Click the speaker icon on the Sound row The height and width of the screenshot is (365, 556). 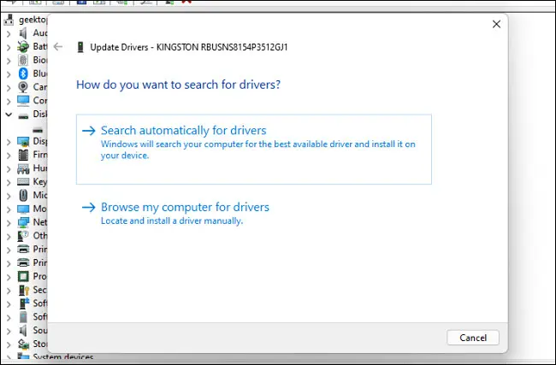tap(23, 331)
